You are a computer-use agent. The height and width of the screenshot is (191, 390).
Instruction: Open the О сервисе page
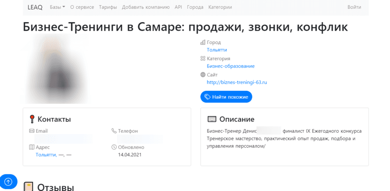(x=82, y=7)
